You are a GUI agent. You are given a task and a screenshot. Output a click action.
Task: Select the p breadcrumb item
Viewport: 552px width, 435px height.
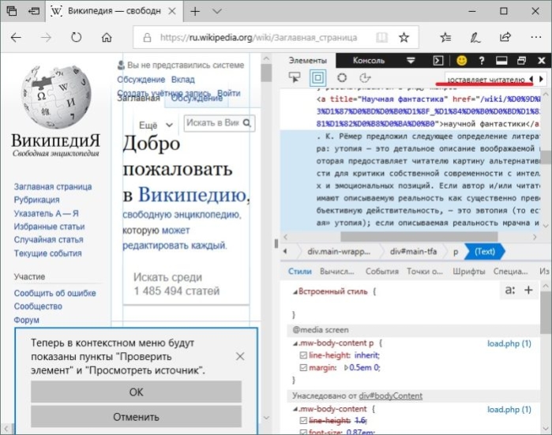(456, 252)
